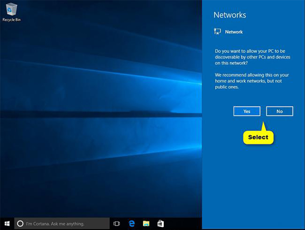Click the Cortana circle icon
This screenshot has width=305, height=230.
click(20, 224)
